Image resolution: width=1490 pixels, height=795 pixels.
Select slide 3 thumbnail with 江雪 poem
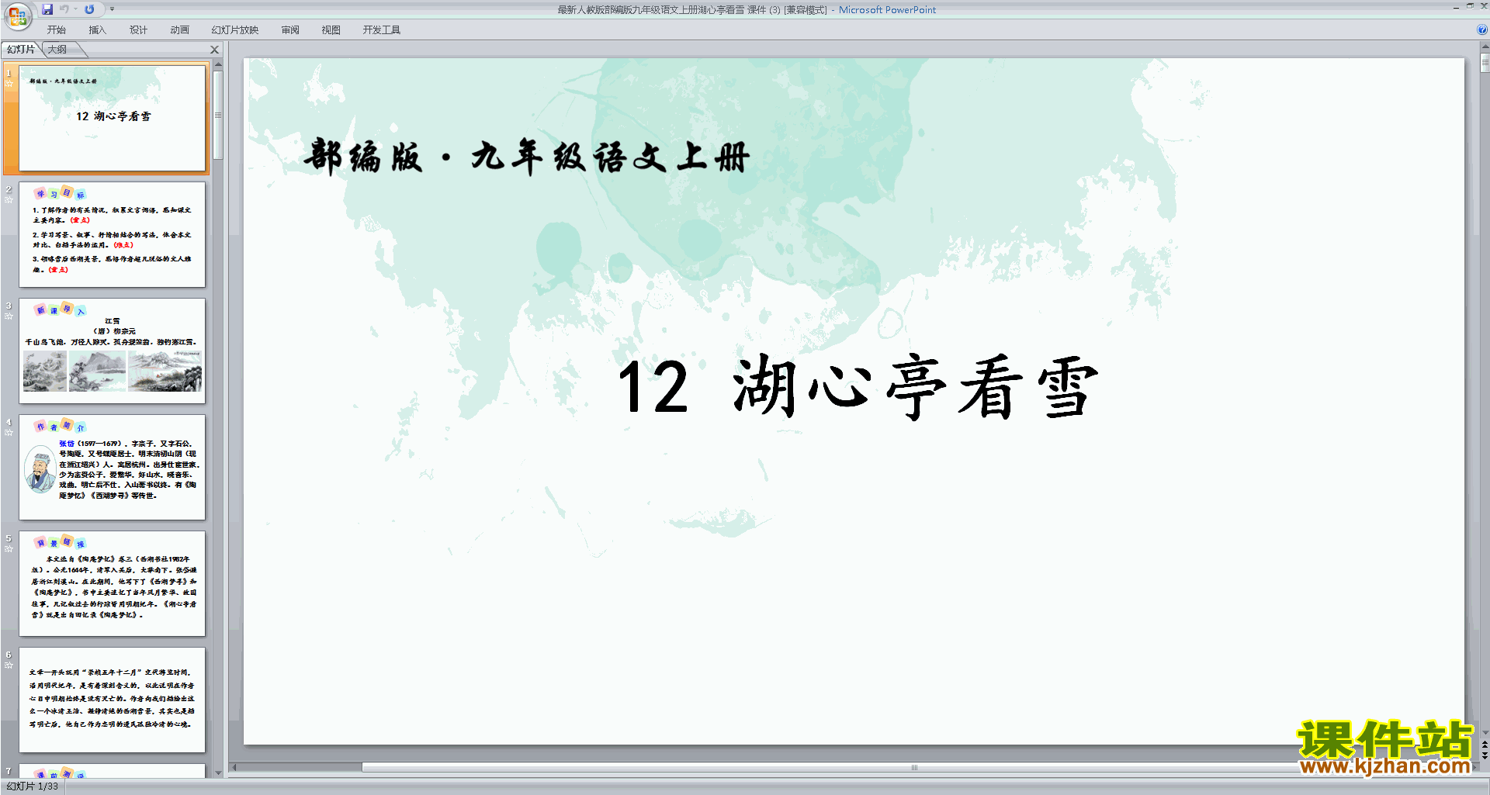113,351
